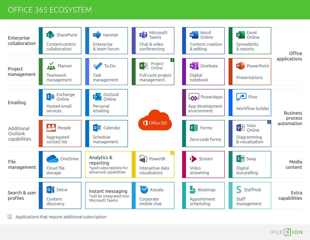Click the Stream video icon
Image resolution: width=310 pixels, height=240 pixels.
(193, 159)
